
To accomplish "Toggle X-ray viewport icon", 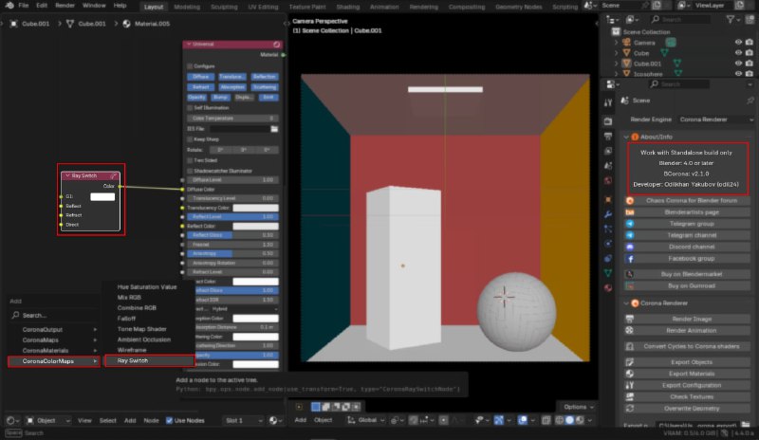I will tap(546, 420).
